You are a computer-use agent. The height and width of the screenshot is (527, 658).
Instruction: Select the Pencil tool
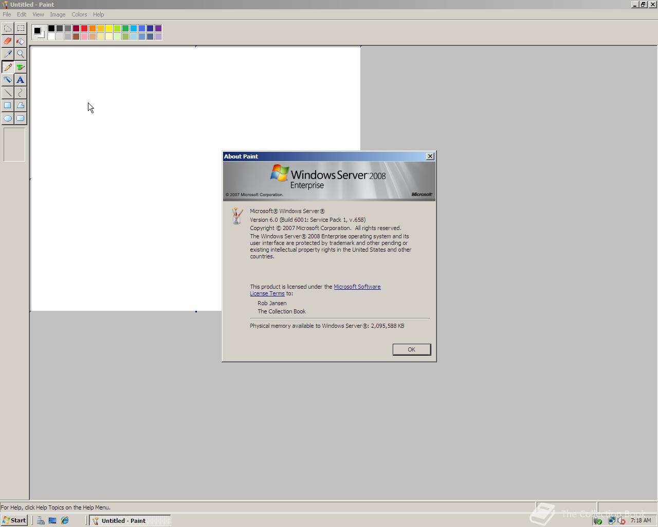pyautogui.click(x=8, y=67)
